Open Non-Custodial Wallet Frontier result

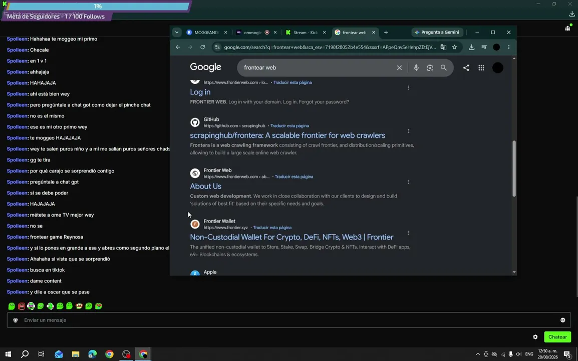click(x=292, y=237)
